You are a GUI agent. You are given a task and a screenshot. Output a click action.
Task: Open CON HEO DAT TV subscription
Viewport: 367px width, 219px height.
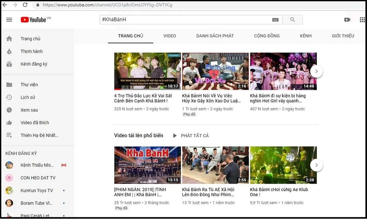(x=38, y=178)
